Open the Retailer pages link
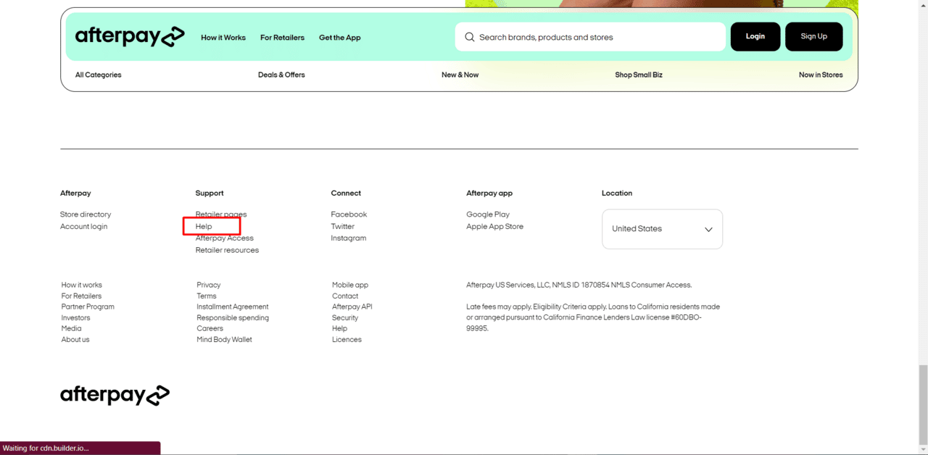The height and width of the screenshot is (455, 928). [x=221, y=214]
